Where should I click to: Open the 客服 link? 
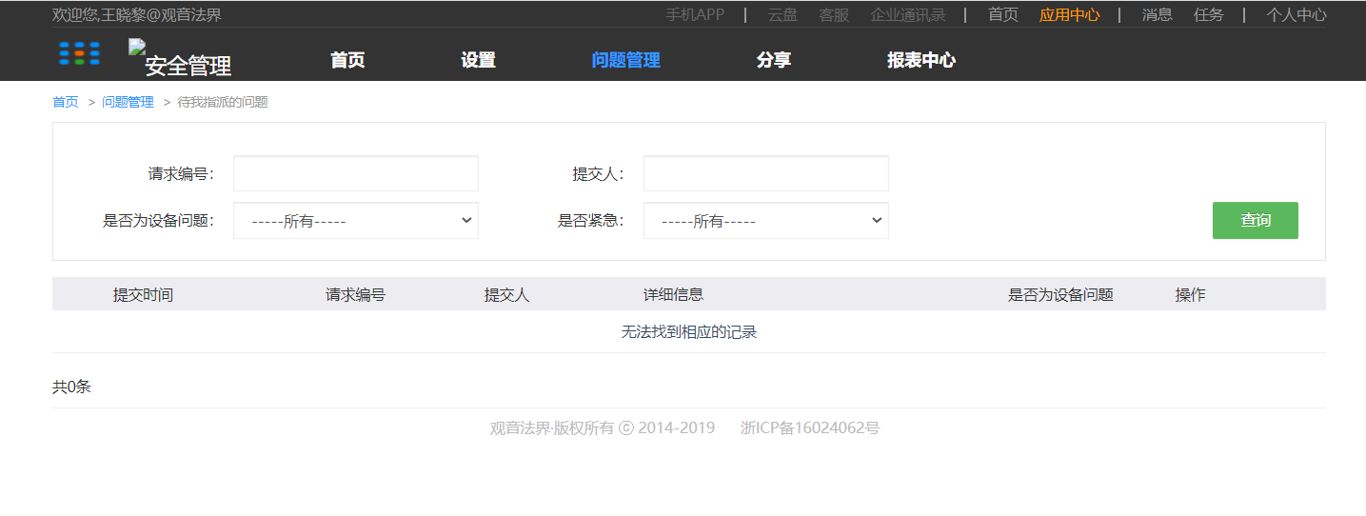(834, 14)
